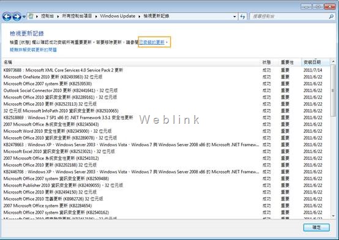Select Office 2010 KB2289078 row
Screen dimensions: 339x240
point(166,138)
